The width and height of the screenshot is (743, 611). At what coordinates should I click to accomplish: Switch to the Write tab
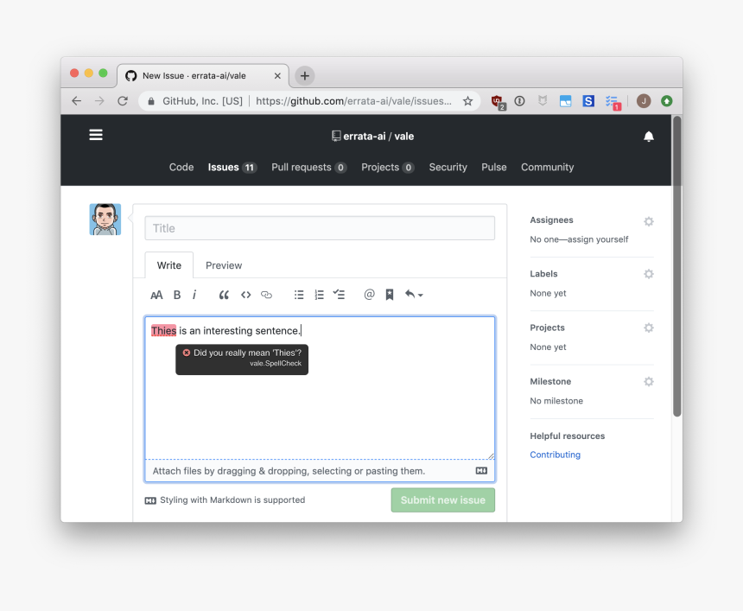click(169, 265)
